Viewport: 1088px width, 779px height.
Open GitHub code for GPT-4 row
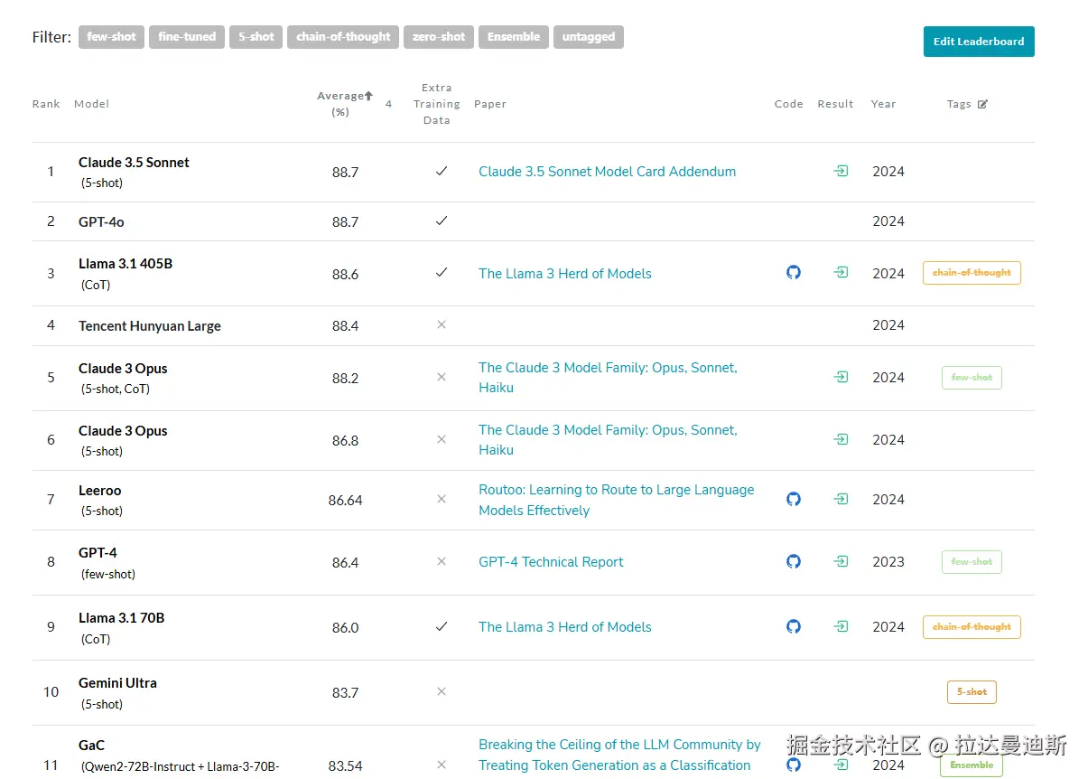[x=794, y=561]
